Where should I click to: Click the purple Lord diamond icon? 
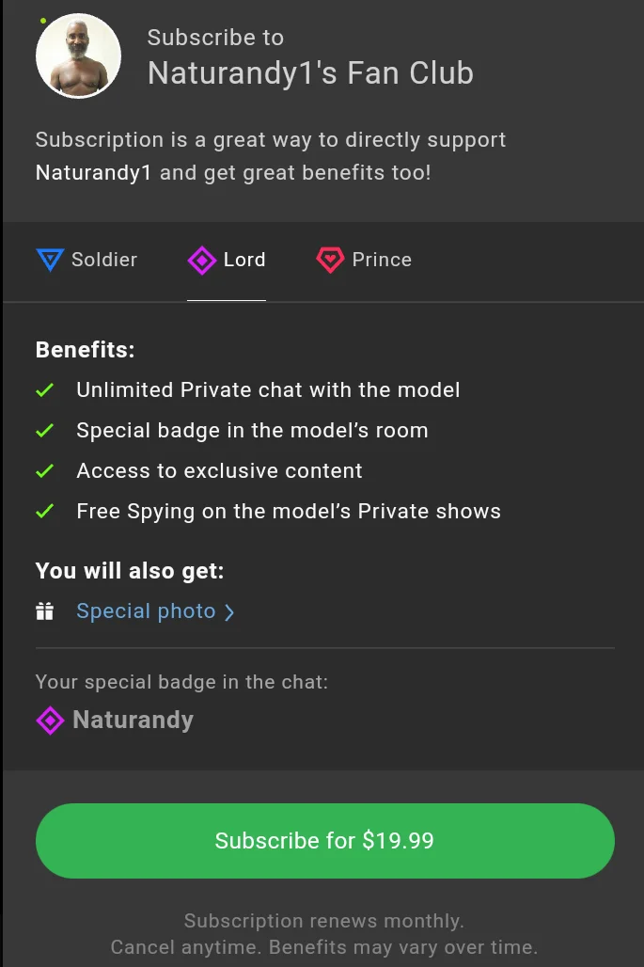point(202,260)
